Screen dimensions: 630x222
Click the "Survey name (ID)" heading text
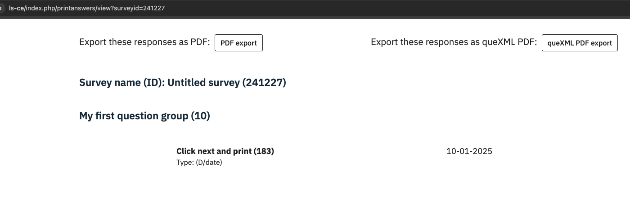(x=121, y=83)
